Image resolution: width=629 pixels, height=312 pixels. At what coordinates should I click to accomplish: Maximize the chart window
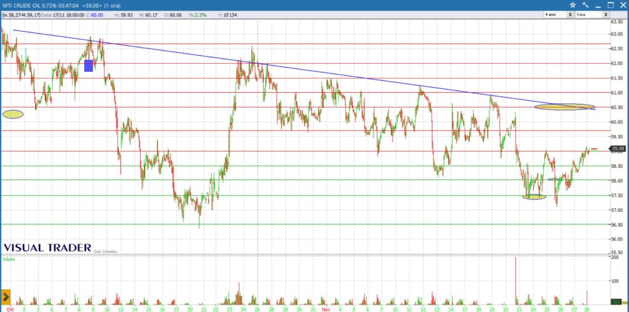(611, 5)
